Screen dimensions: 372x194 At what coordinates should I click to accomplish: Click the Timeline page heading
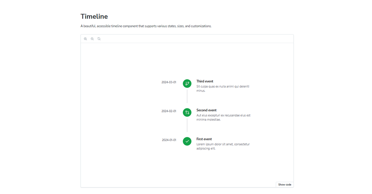[94, 16]
